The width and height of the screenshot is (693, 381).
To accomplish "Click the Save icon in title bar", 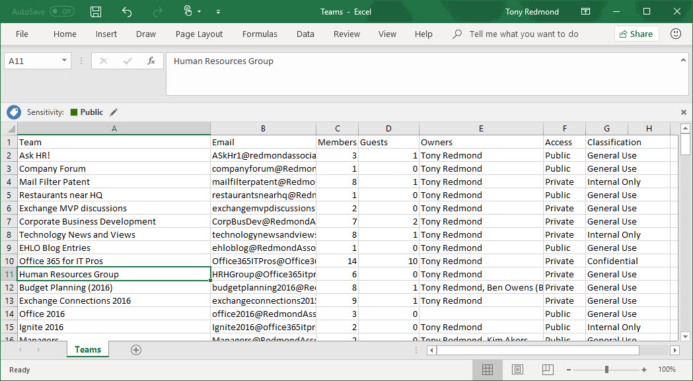I will pyautogui.click(x=96, y=12).
